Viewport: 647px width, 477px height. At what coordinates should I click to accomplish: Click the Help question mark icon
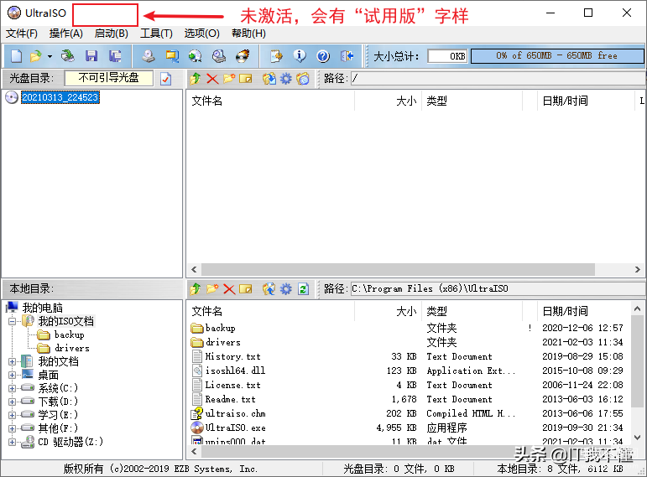click(323, 55)
